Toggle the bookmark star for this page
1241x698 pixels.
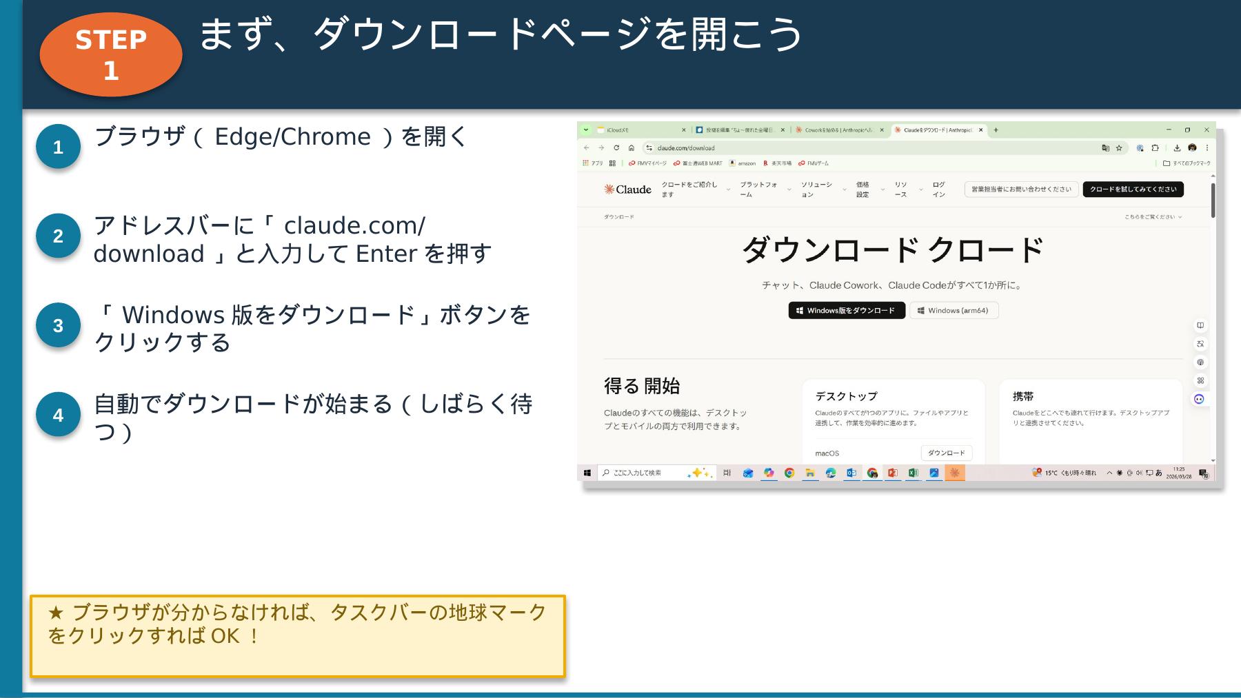(1120, 147)
